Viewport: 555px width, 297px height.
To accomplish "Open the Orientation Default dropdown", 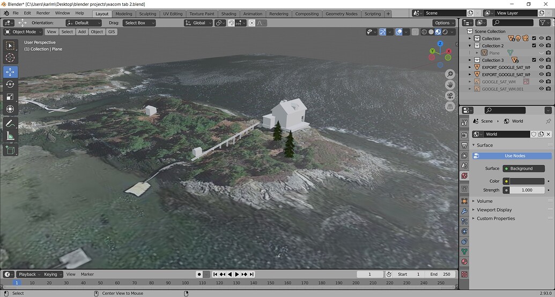I will click(x=84, y=23).
